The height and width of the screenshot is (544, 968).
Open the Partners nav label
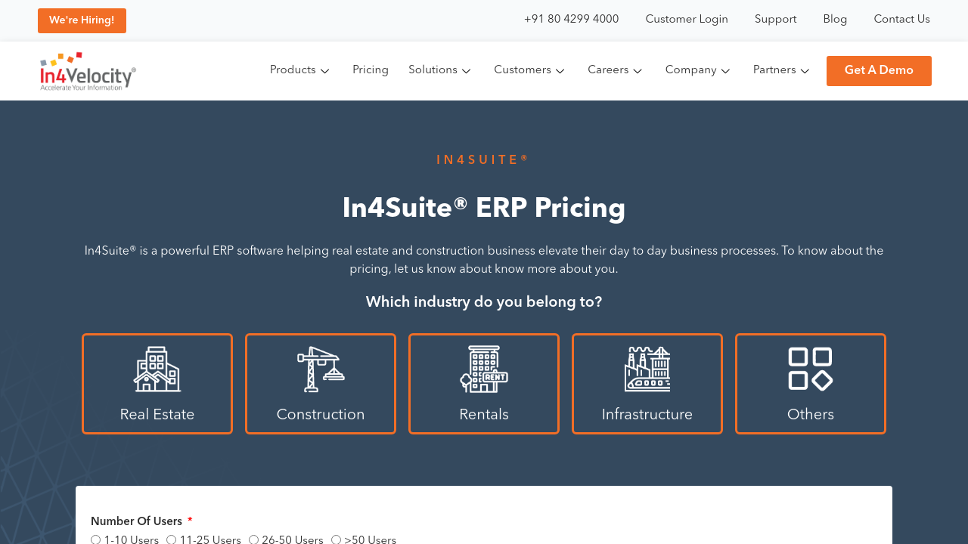[774, 70]
